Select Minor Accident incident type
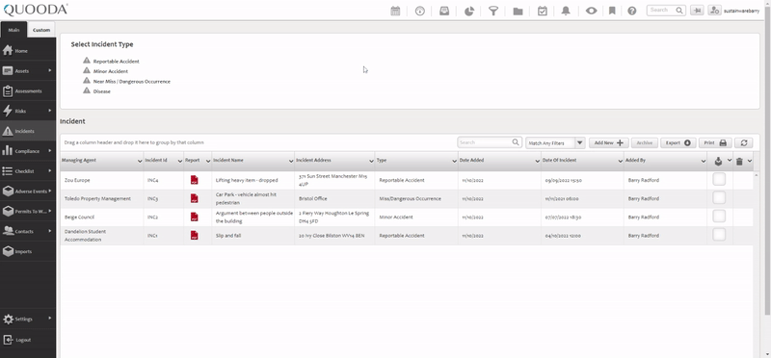This screenshot has height=358, width=771. (x=111, y=71)
